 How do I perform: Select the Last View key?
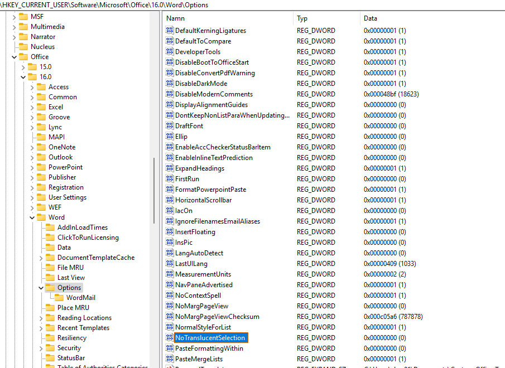71,278
